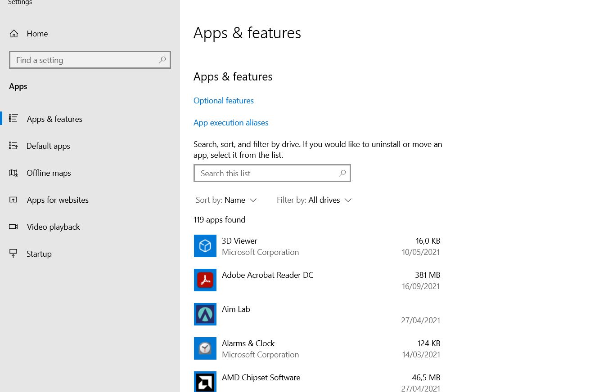Screen dimensions: 599x392
Task: Click the 14/03/2021 install date
Action: click(421, 355)
